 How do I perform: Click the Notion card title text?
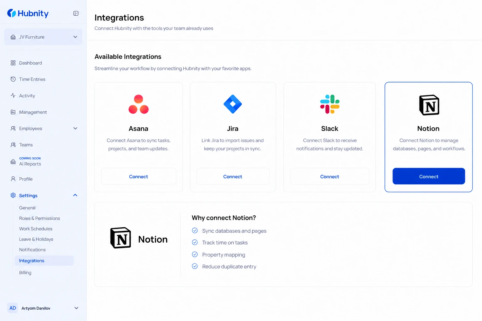click(x=428, y=129)
